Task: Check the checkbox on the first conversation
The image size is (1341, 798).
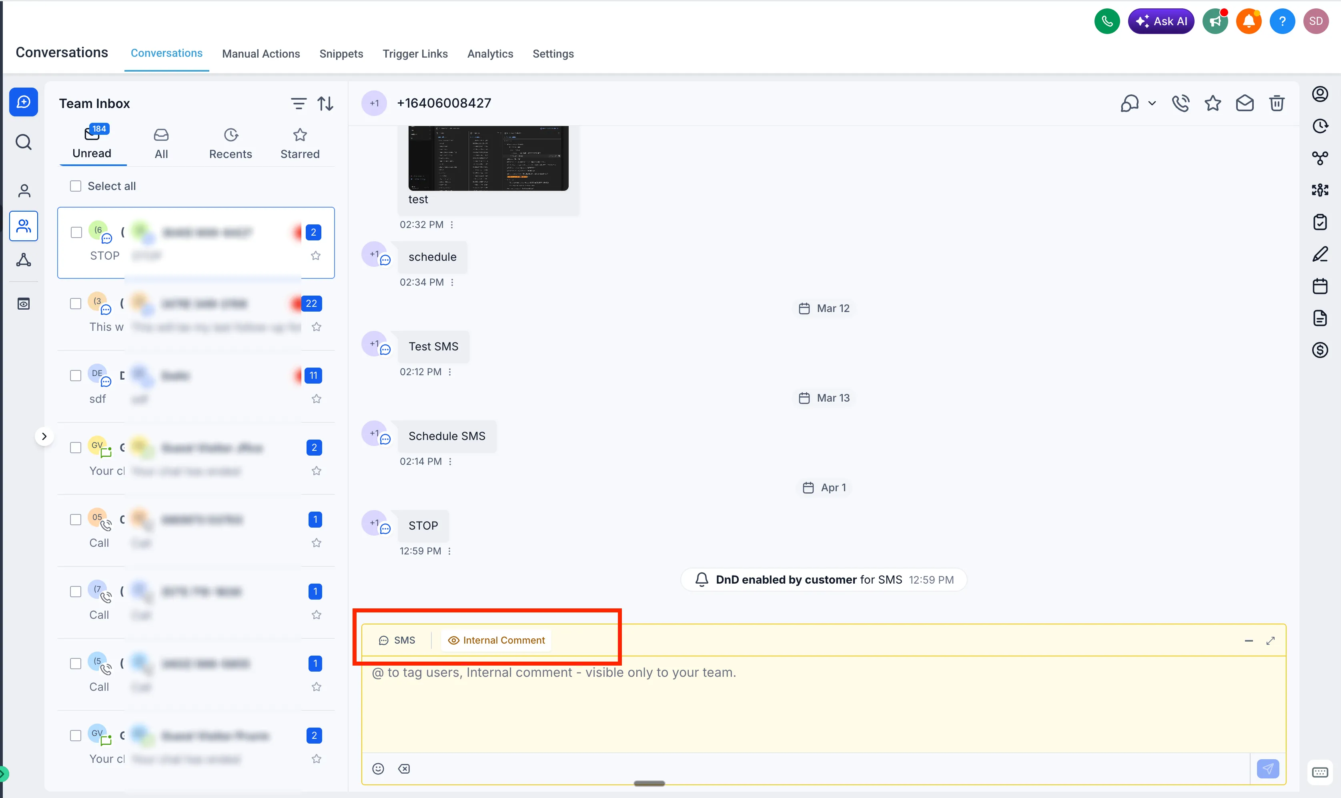Action: (x=75, y=232)
